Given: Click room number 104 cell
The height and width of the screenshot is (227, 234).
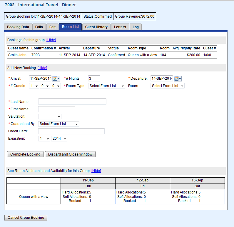Looking at the screenshot, I should tap(163, 55).
